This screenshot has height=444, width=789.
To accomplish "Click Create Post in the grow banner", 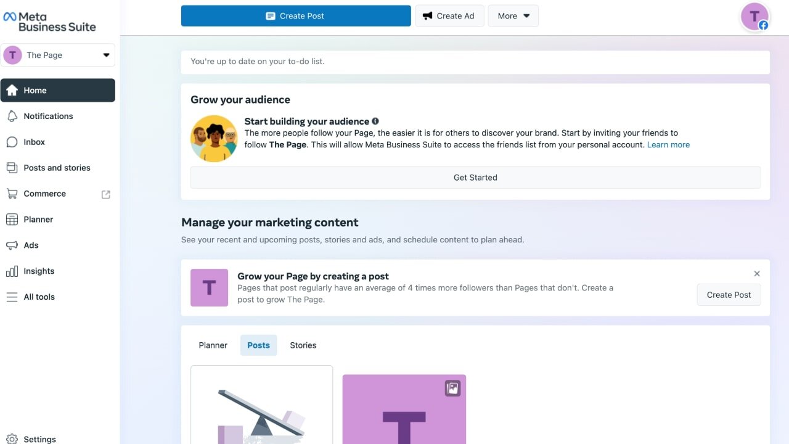I will pos(729,295).
